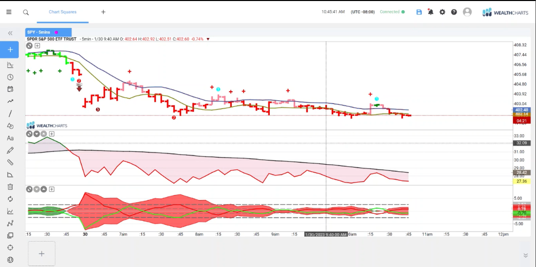Open the indicators line chart icon
The height and width of the screenshot is (267, 536).
click(x=10, y=211)
